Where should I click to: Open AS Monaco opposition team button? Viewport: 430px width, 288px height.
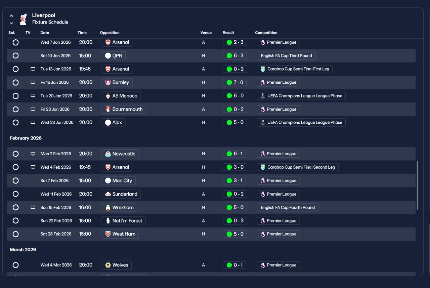(x=121, y=96)
